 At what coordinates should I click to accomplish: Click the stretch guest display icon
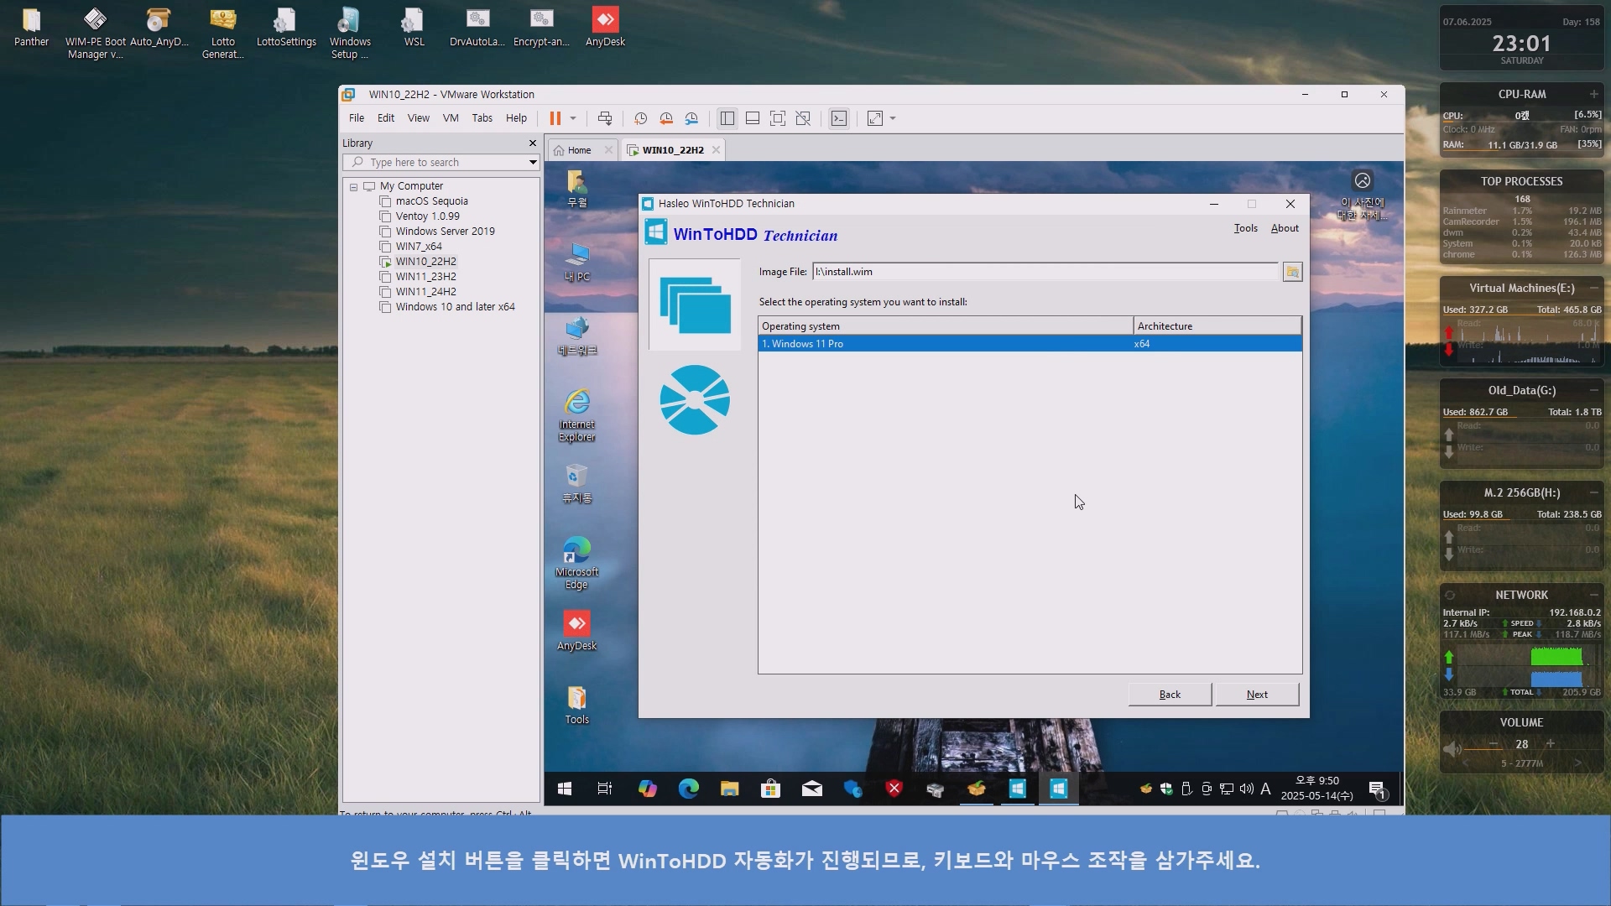tap(875, 118)
